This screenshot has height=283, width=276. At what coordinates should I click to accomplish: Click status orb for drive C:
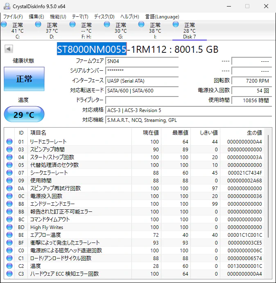pos(4,24)
